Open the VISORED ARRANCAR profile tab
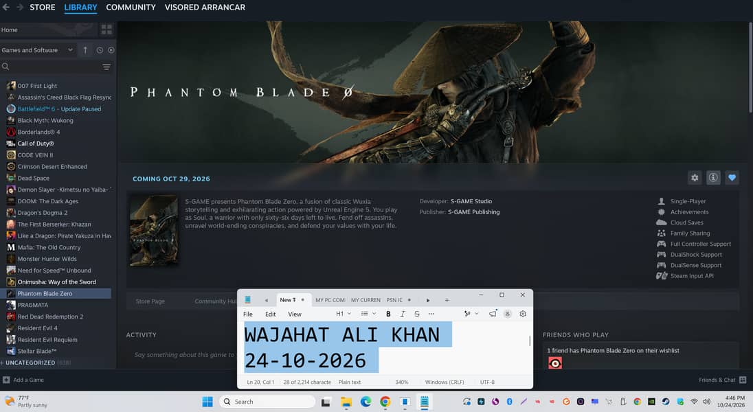753x412 pixels. coord(205,7)
